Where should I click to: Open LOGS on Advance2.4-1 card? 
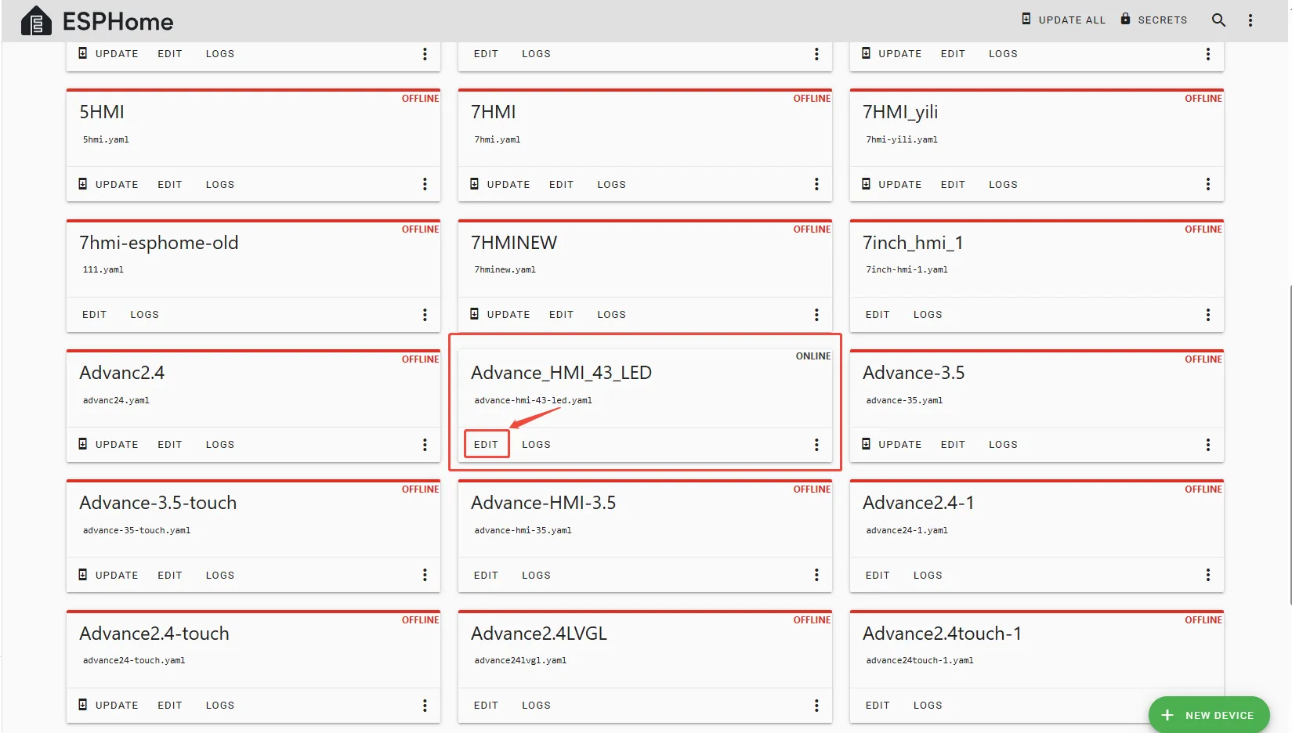point(928,575)
